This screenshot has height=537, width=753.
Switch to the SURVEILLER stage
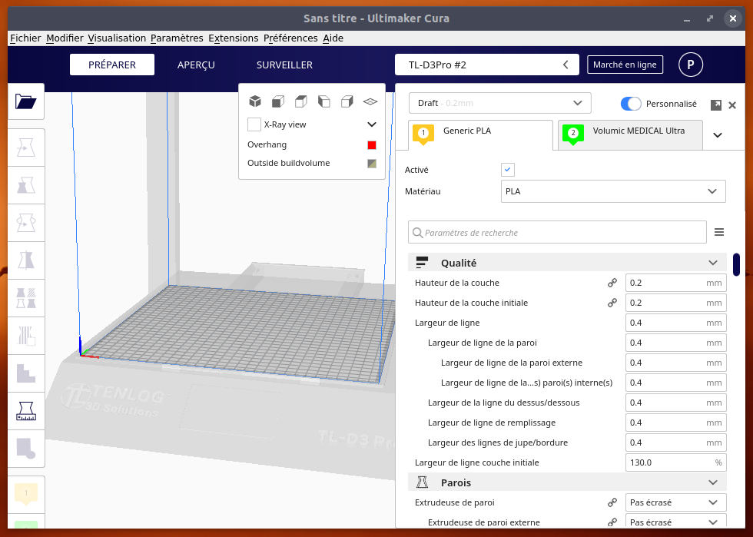[284, 65]
